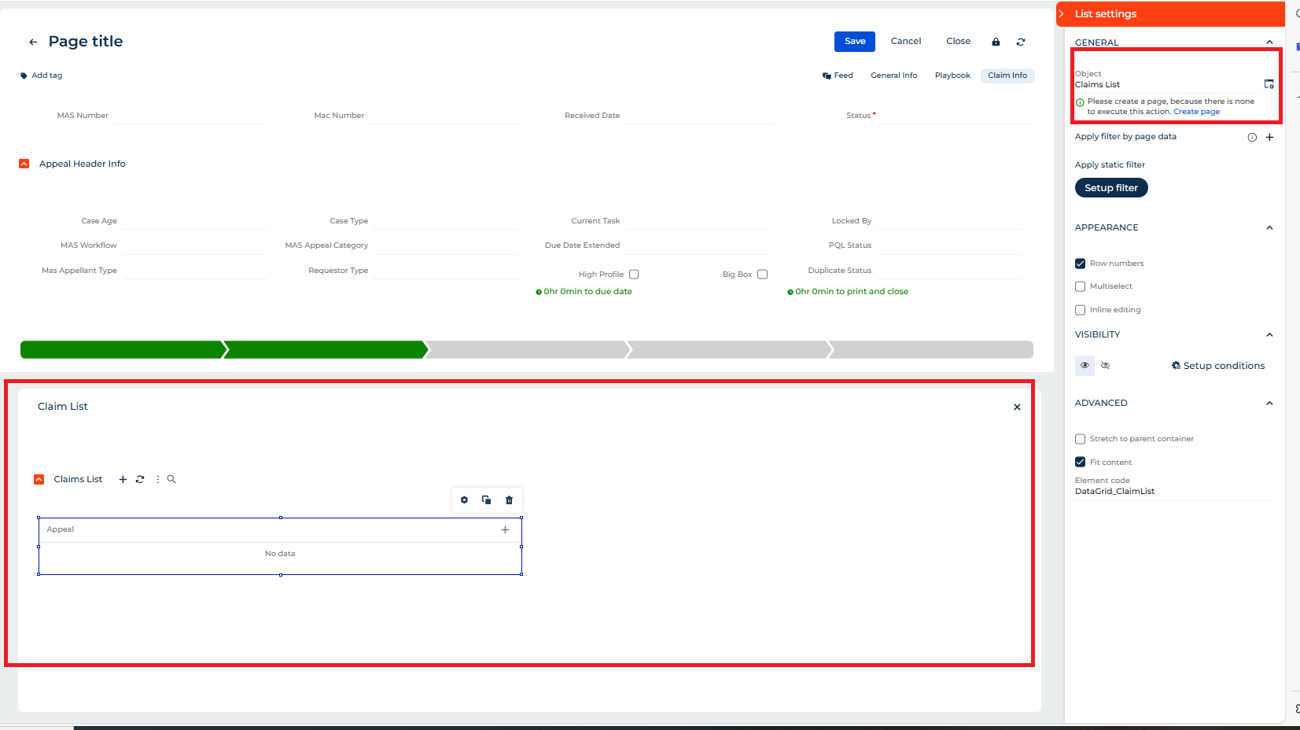Open the General Info tab

click(x=893, y=76)
